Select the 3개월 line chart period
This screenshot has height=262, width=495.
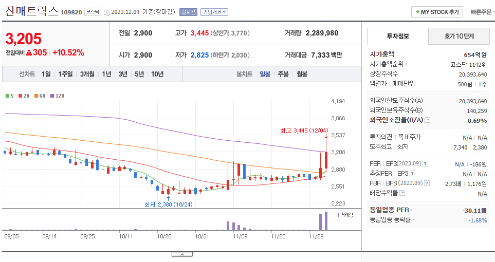point(87,74)
